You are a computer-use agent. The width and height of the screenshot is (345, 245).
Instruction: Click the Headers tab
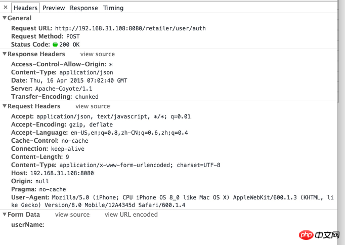coord(25,8)
